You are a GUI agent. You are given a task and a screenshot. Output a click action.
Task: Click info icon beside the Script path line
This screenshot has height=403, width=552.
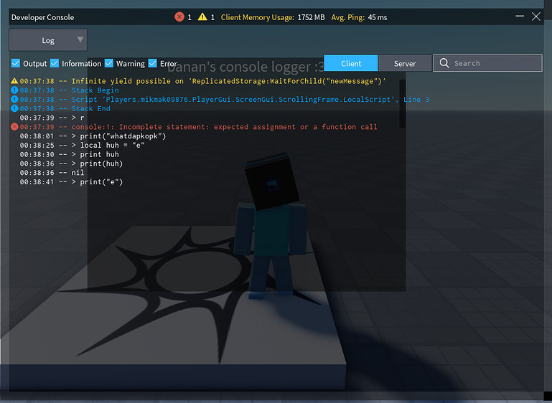(14, 100)
